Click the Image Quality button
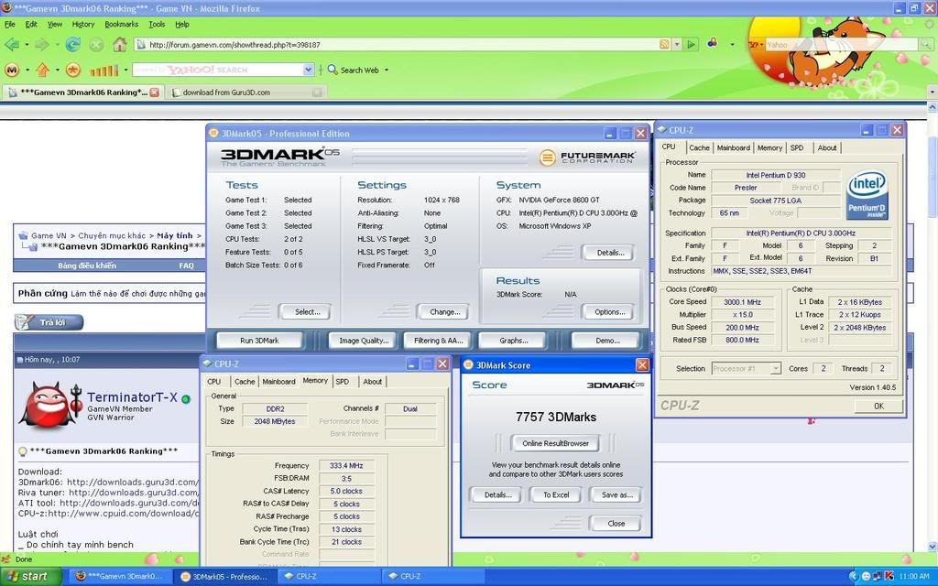This screenshot has height=586, width=938. coord(364,341)
